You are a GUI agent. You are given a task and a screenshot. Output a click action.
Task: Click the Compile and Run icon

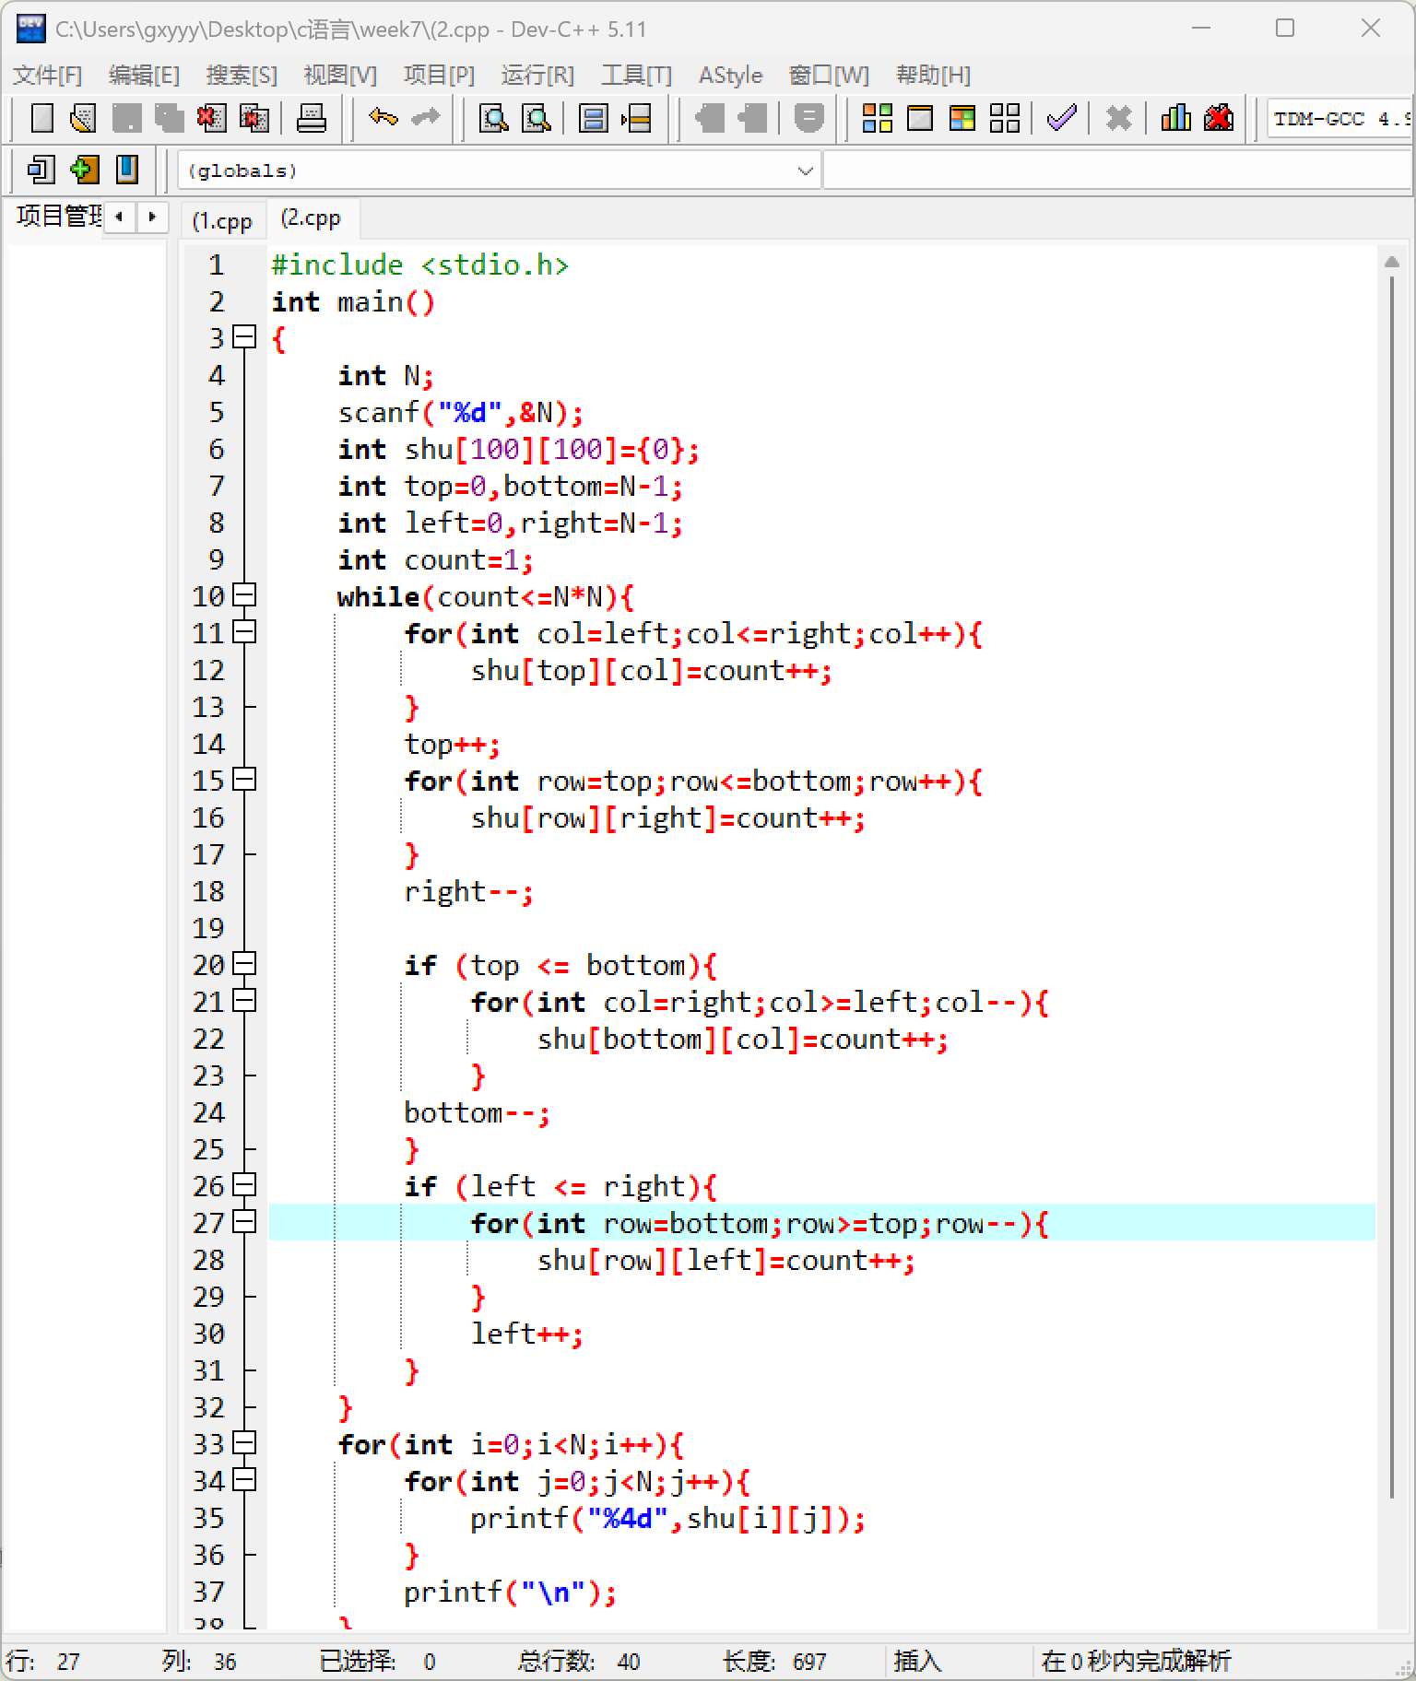962,118
